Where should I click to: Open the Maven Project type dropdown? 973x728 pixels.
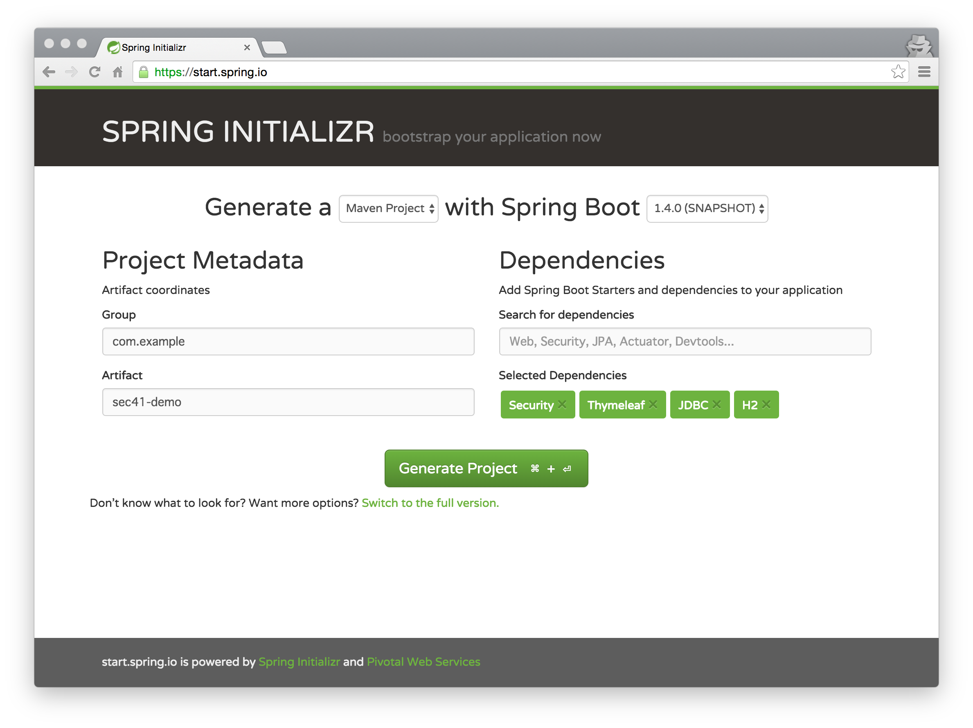[x=388, y=208]
